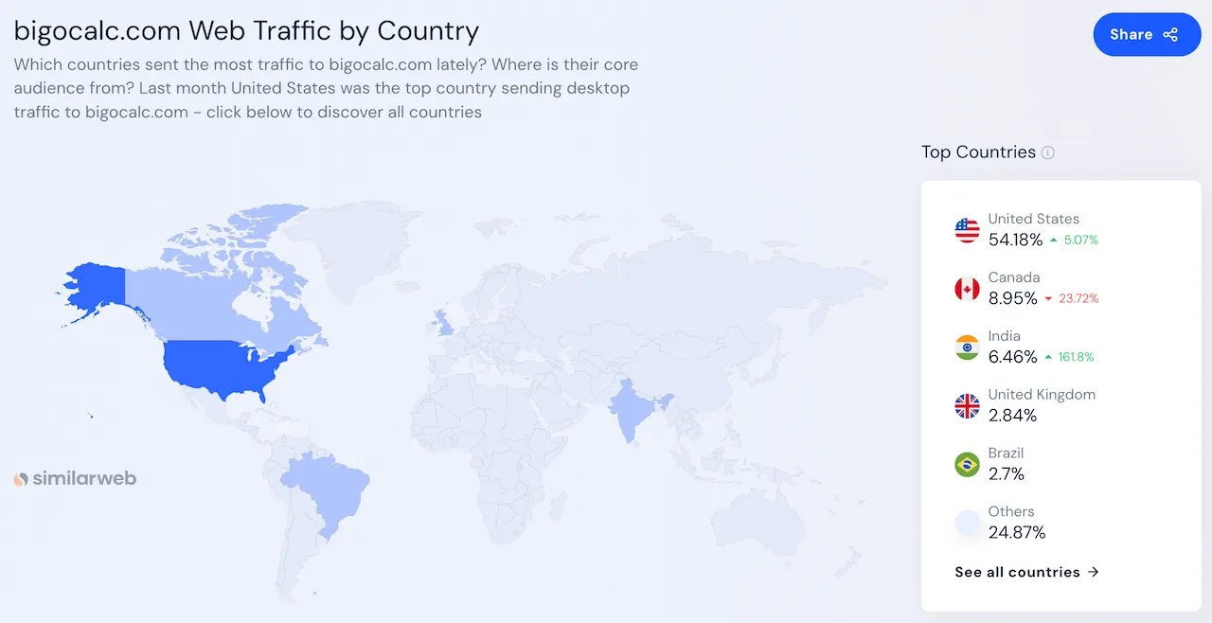Screen dimensions: 1212x623
Task: Open the See all countries link
Action: click(x=1026, y=572)
